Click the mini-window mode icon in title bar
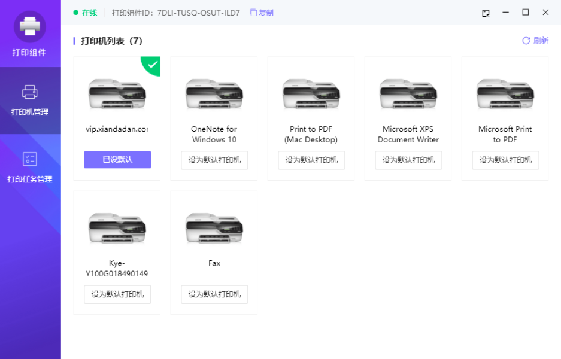 click(x=486, y=13)
